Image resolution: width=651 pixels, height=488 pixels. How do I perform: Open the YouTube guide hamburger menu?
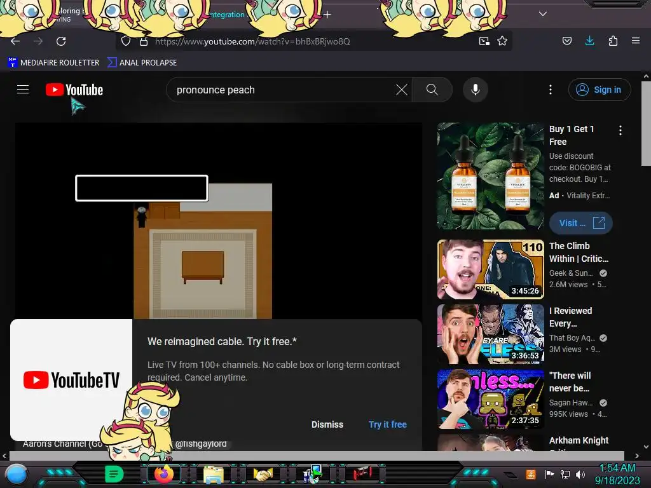[x=23, y=89]
